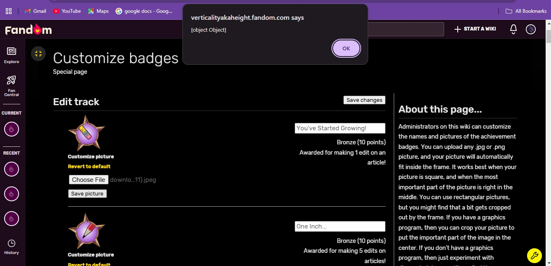
Task: Open the YouTube bookmark
Action: (66, 11)
